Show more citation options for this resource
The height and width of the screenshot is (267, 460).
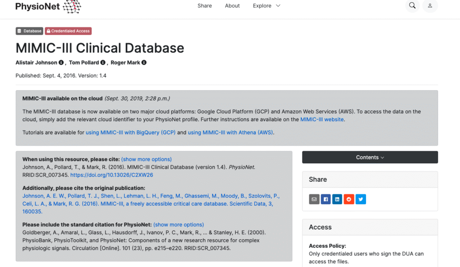tap(146, 159)
